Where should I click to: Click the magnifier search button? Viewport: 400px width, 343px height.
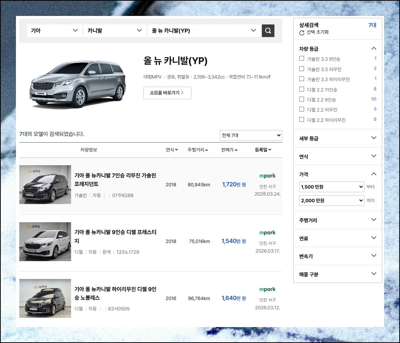pyautogui.click(x=268, y=31)
